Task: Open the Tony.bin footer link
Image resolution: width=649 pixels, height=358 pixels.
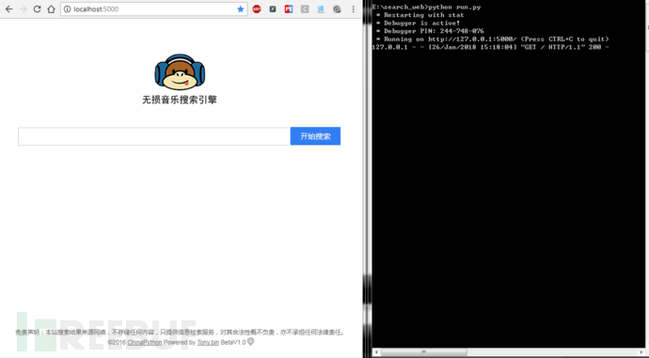Action: [208, 342]
